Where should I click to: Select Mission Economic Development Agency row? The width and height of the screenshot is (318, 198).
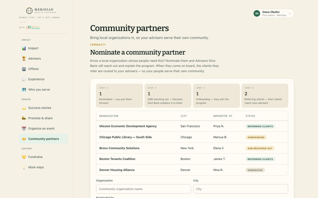(192, 126)
